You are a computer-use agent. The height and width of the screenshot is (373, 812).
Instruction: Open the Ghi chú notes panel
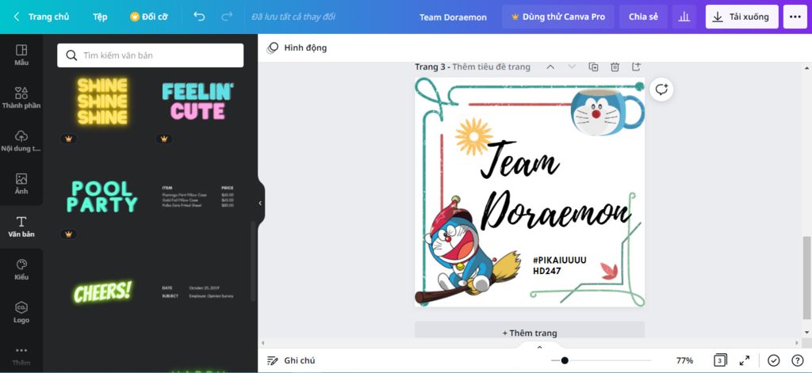[x=291, y=360]
